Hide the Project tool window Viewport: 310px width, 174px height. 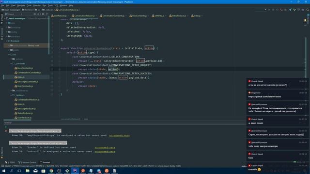47,14
